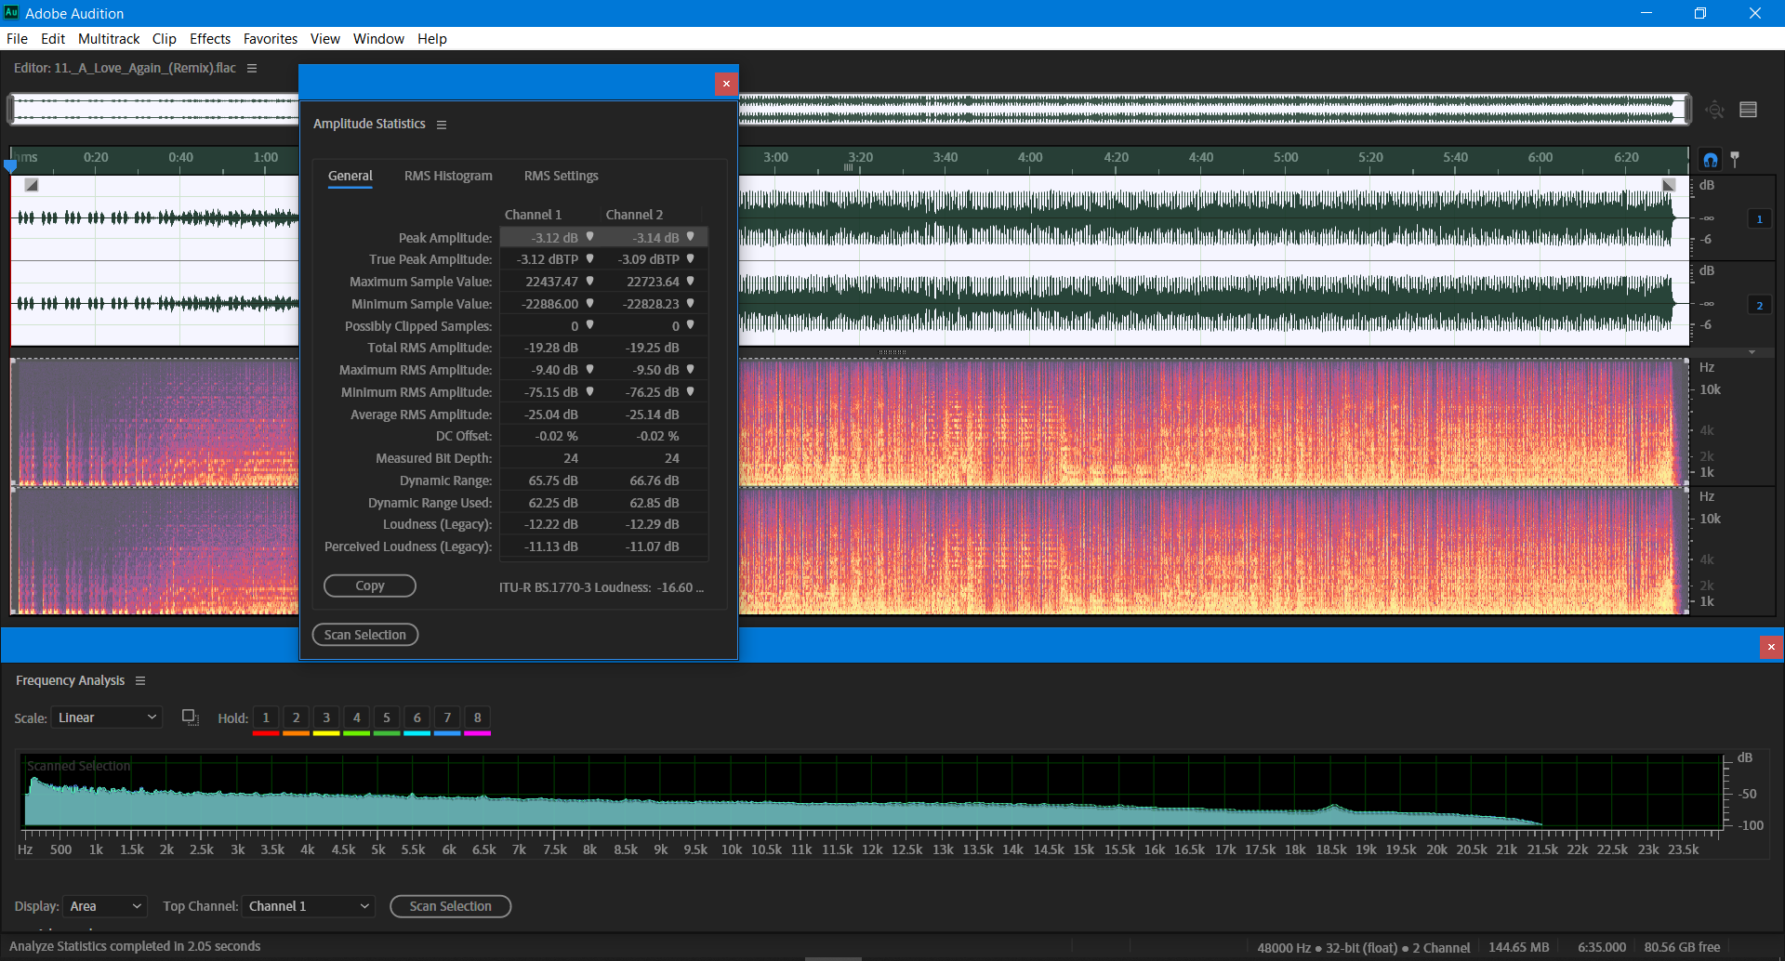Click the pin icon beside the headphone icon
The image size is (1785, 961).
pyautogui.click(x=1737, y=159)
